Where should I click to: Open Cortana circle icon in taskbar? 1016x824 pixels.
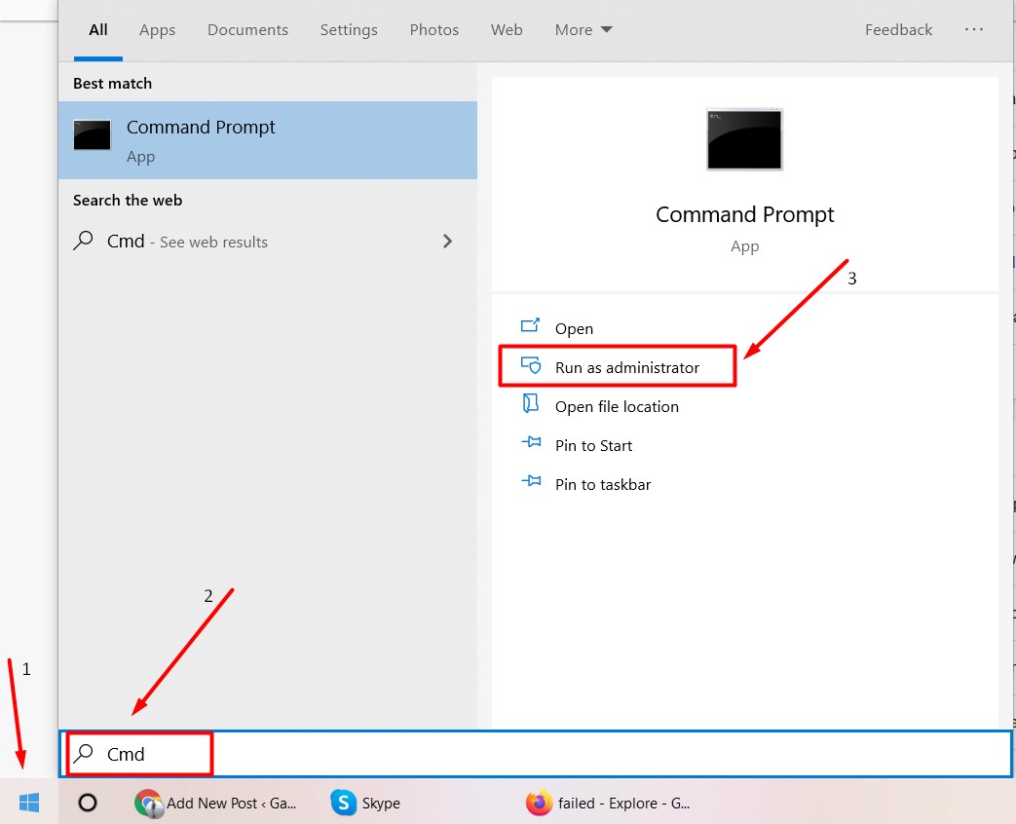click(88, 803)
